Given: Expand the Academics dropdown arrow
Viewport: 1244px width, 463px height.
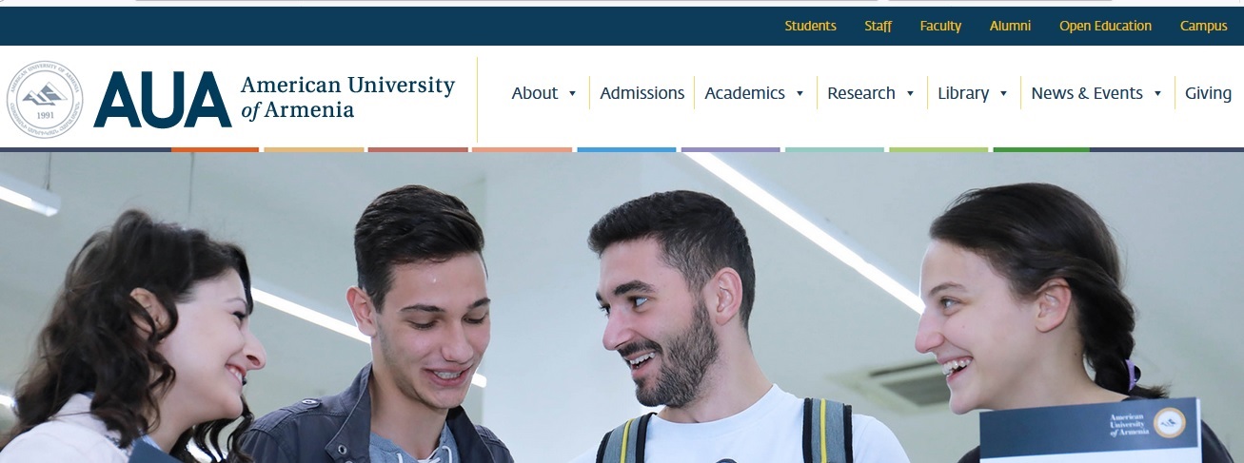Looking at the screenshot, I should click(800, 93).
